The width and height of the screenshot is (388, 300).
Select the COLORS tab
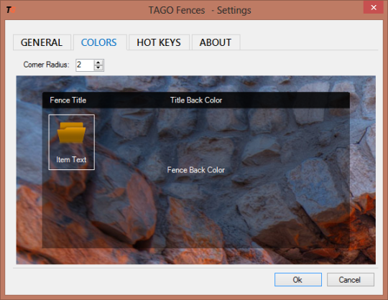[x=100, y=42]
